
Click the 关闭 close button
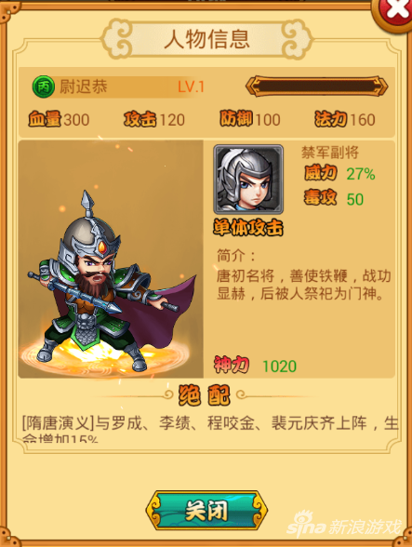(x=206, y=511)
